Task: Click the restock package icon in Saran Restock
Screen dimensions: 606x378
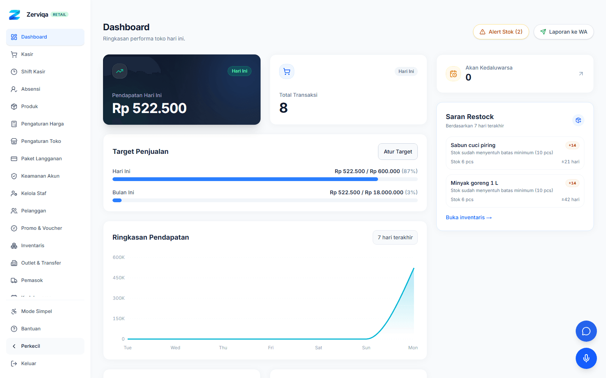Action: point(578,120)
